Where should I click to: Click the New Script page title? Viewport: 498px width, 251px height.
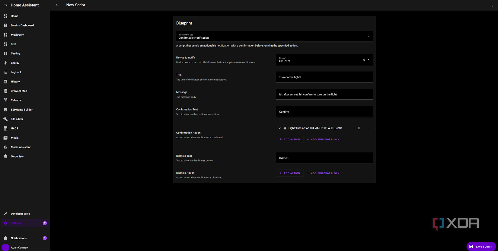(76, 5)
